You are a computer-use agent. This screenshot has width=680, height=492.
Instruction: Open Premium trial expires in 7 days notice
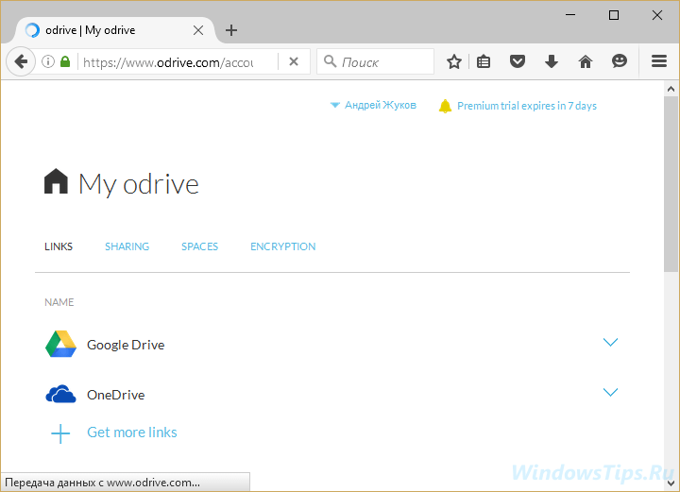(527, 106)
